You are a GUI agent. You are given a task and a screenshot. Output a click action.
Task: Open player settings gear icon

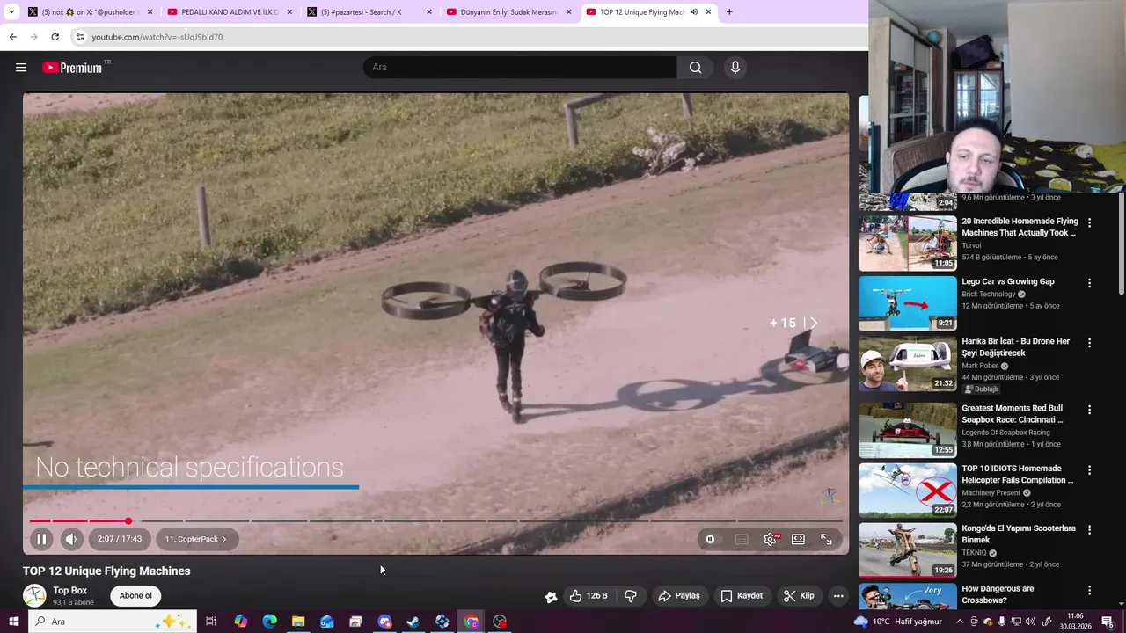pyautogui.click(x=770, y=539)
